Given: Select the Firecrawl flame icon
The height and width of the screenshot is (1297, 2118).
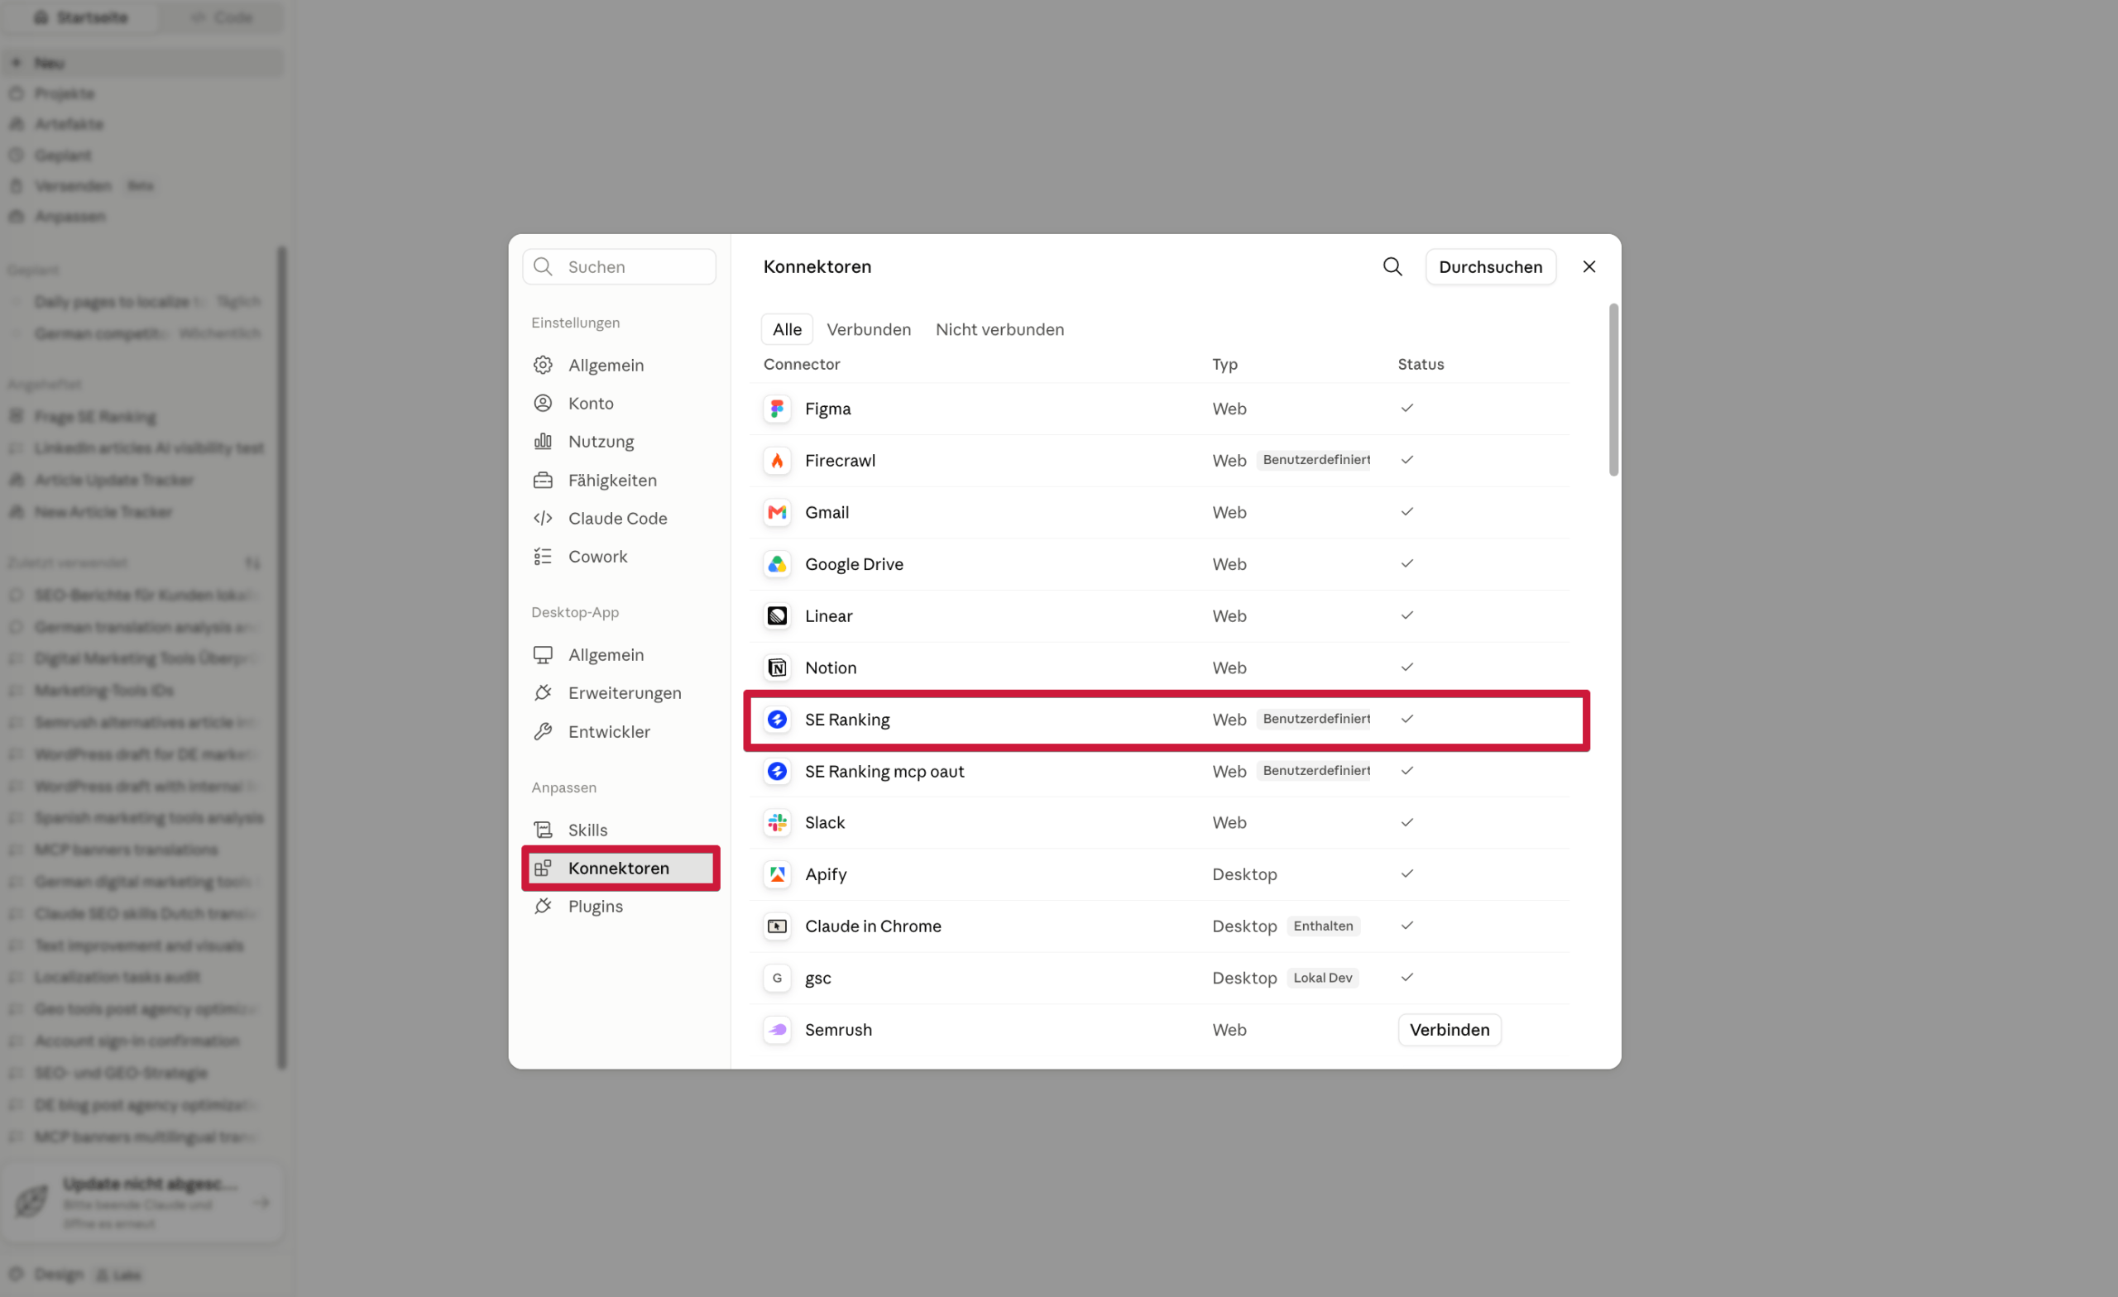Looking at the screenshot, I should coord(777,461).
